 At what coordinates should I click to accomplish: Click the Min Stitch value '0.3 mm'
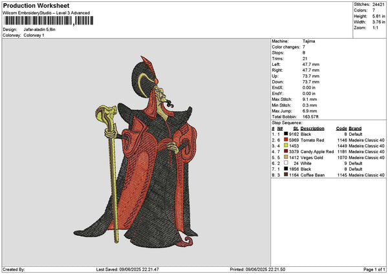click(x=310, y=105)
